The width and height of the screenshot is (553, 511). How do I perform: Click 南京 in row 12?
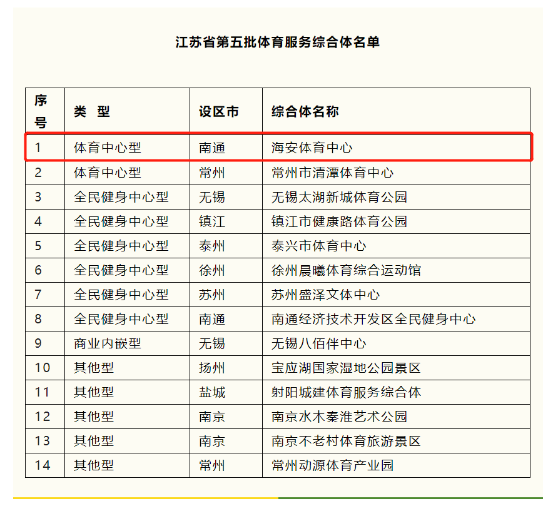click(x=212, y=416)
